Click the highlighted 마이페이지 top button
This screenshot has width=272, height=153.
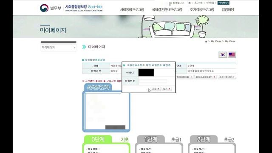[x=224, y=3]
